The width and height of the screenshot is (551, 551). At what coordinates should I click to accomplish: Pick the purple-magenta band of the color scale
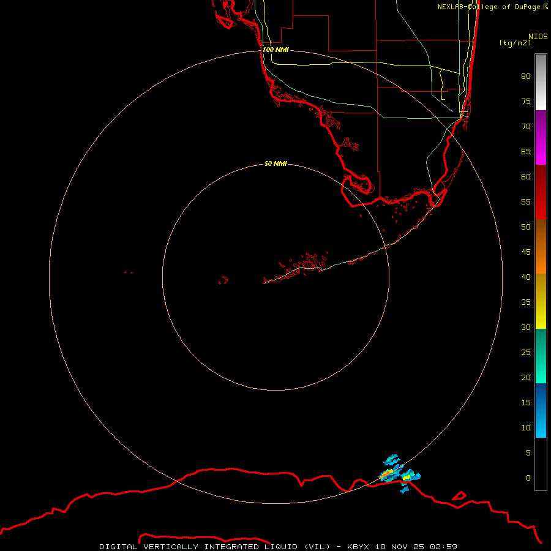pos(541,137)
